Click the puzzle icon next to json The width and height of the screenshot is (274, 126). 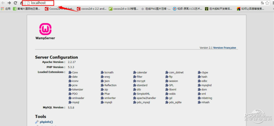coord(102,81)
